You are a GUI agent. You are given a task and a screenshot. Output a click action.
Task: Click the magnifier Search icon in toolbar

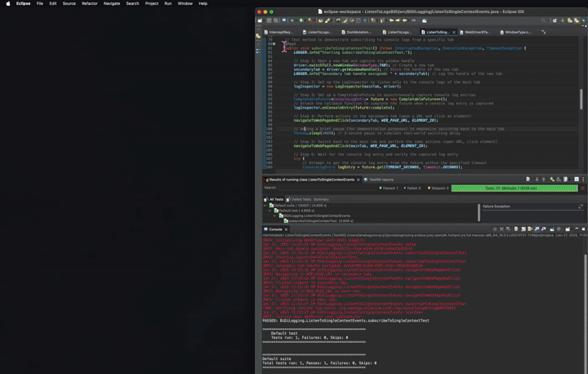click(x=543, y=20)
